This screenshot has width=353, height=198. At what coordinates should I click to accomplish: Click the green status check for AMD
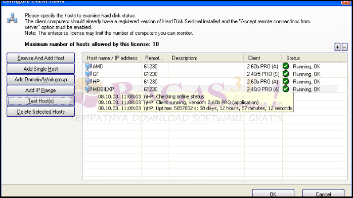(286, 66)
